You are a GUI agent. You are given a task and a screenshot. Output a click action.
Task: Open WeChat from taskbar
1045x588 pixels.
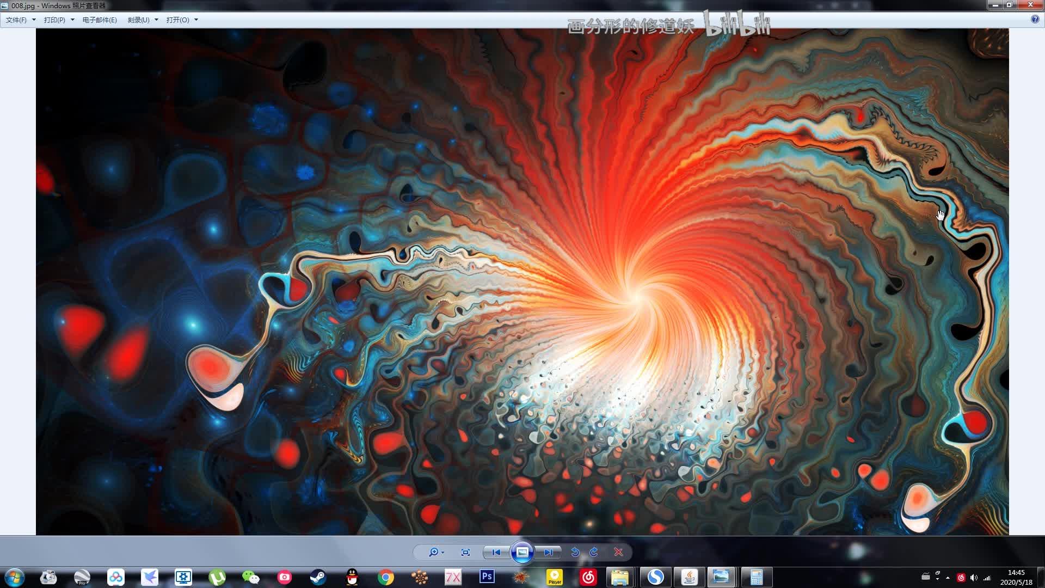[x=251, y=577]
